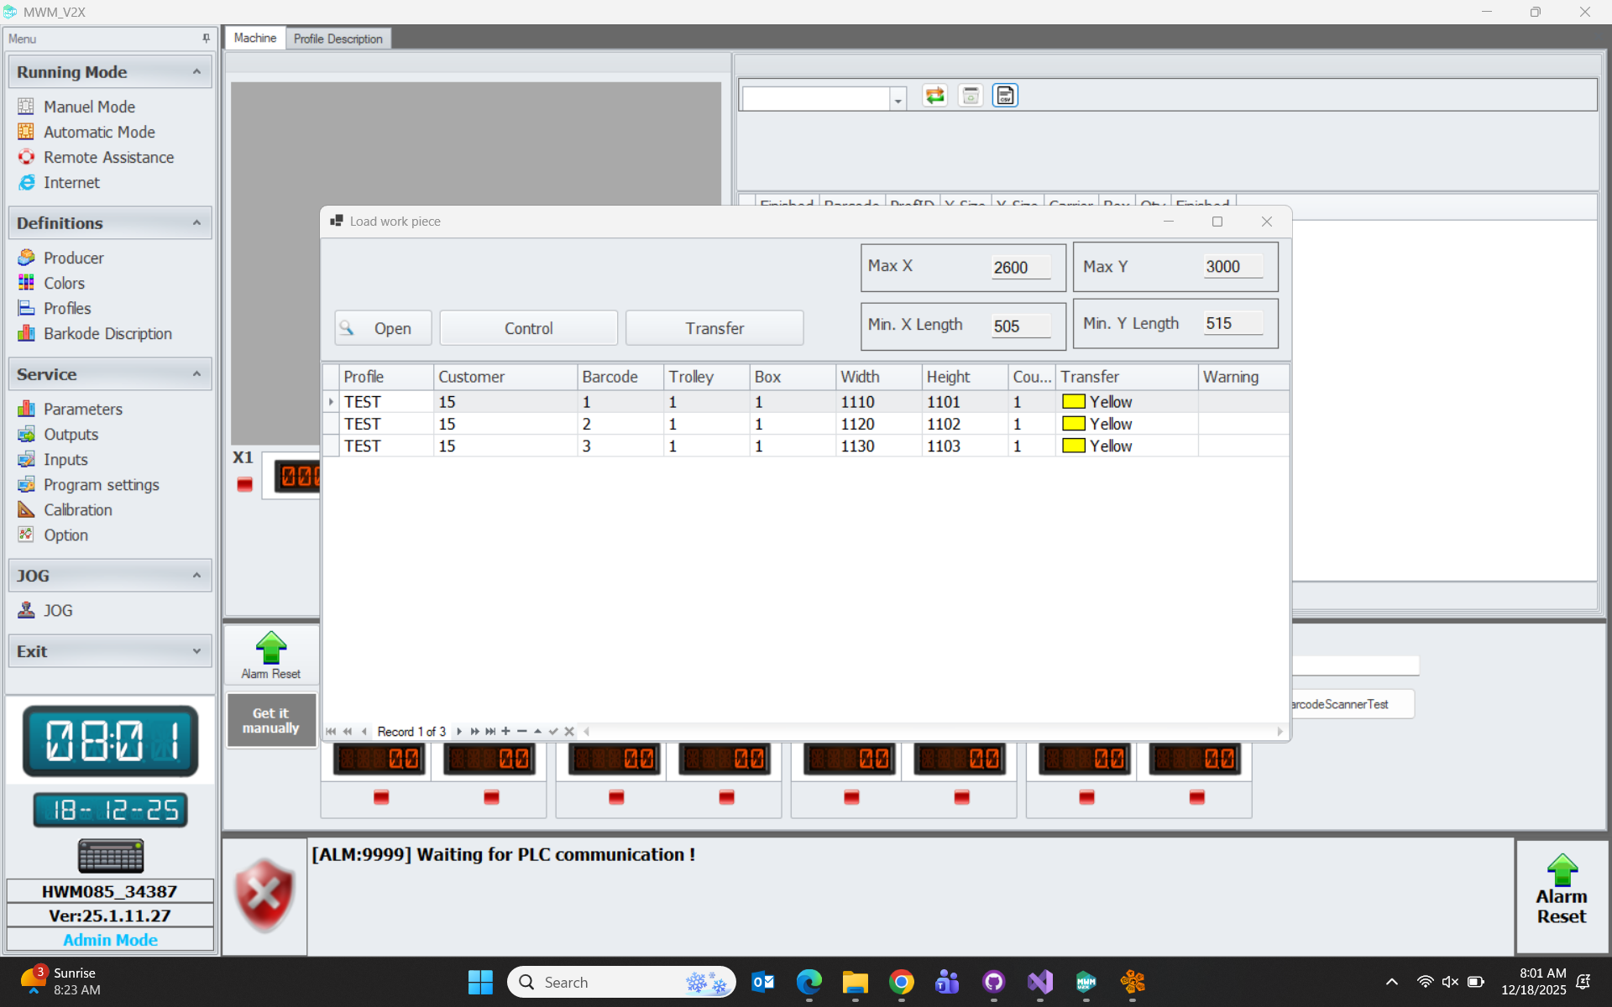Screen dimensions: 1612x1007
Task: Click the Control button
Action: click(x=528, y=328)
